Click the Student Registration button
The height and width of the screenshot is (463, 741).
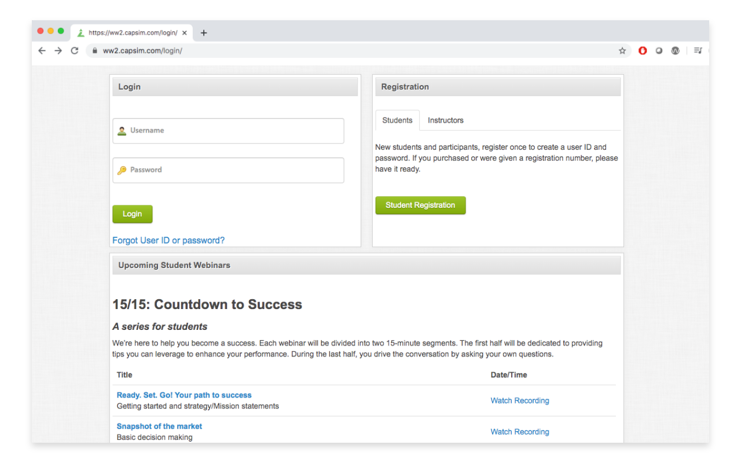[420, 205]
